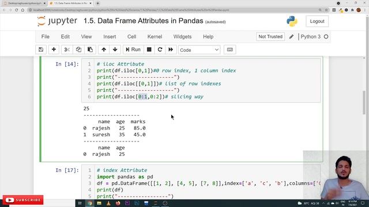Click the "marks" column header in output
This screenshot has width=369, height=207.
pyautogui.click(x=138, y=121)
